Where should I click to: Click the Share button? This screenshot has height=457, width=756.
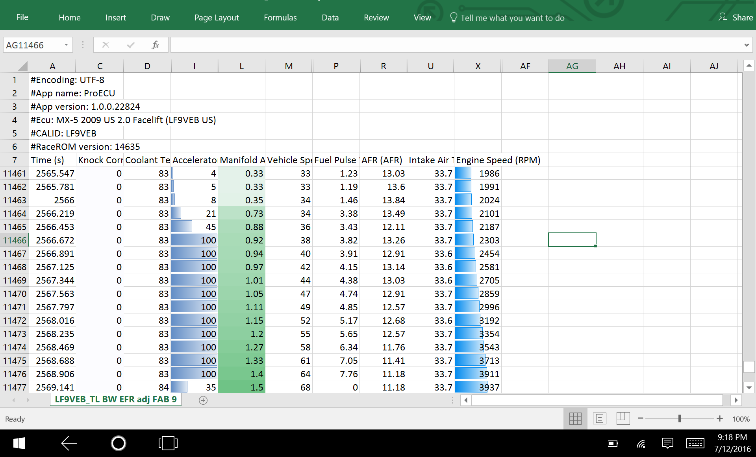pyautogui.click(x=735, y=18)
